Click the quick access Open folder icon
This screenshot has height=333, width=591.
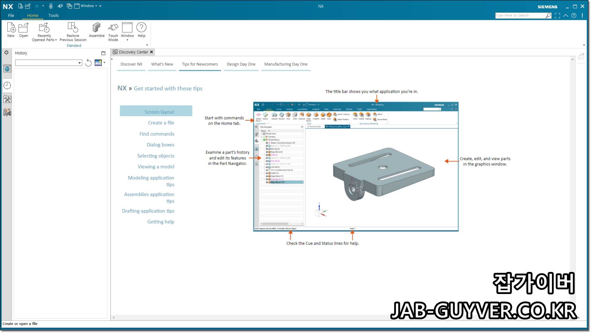[x=28, y=6]
